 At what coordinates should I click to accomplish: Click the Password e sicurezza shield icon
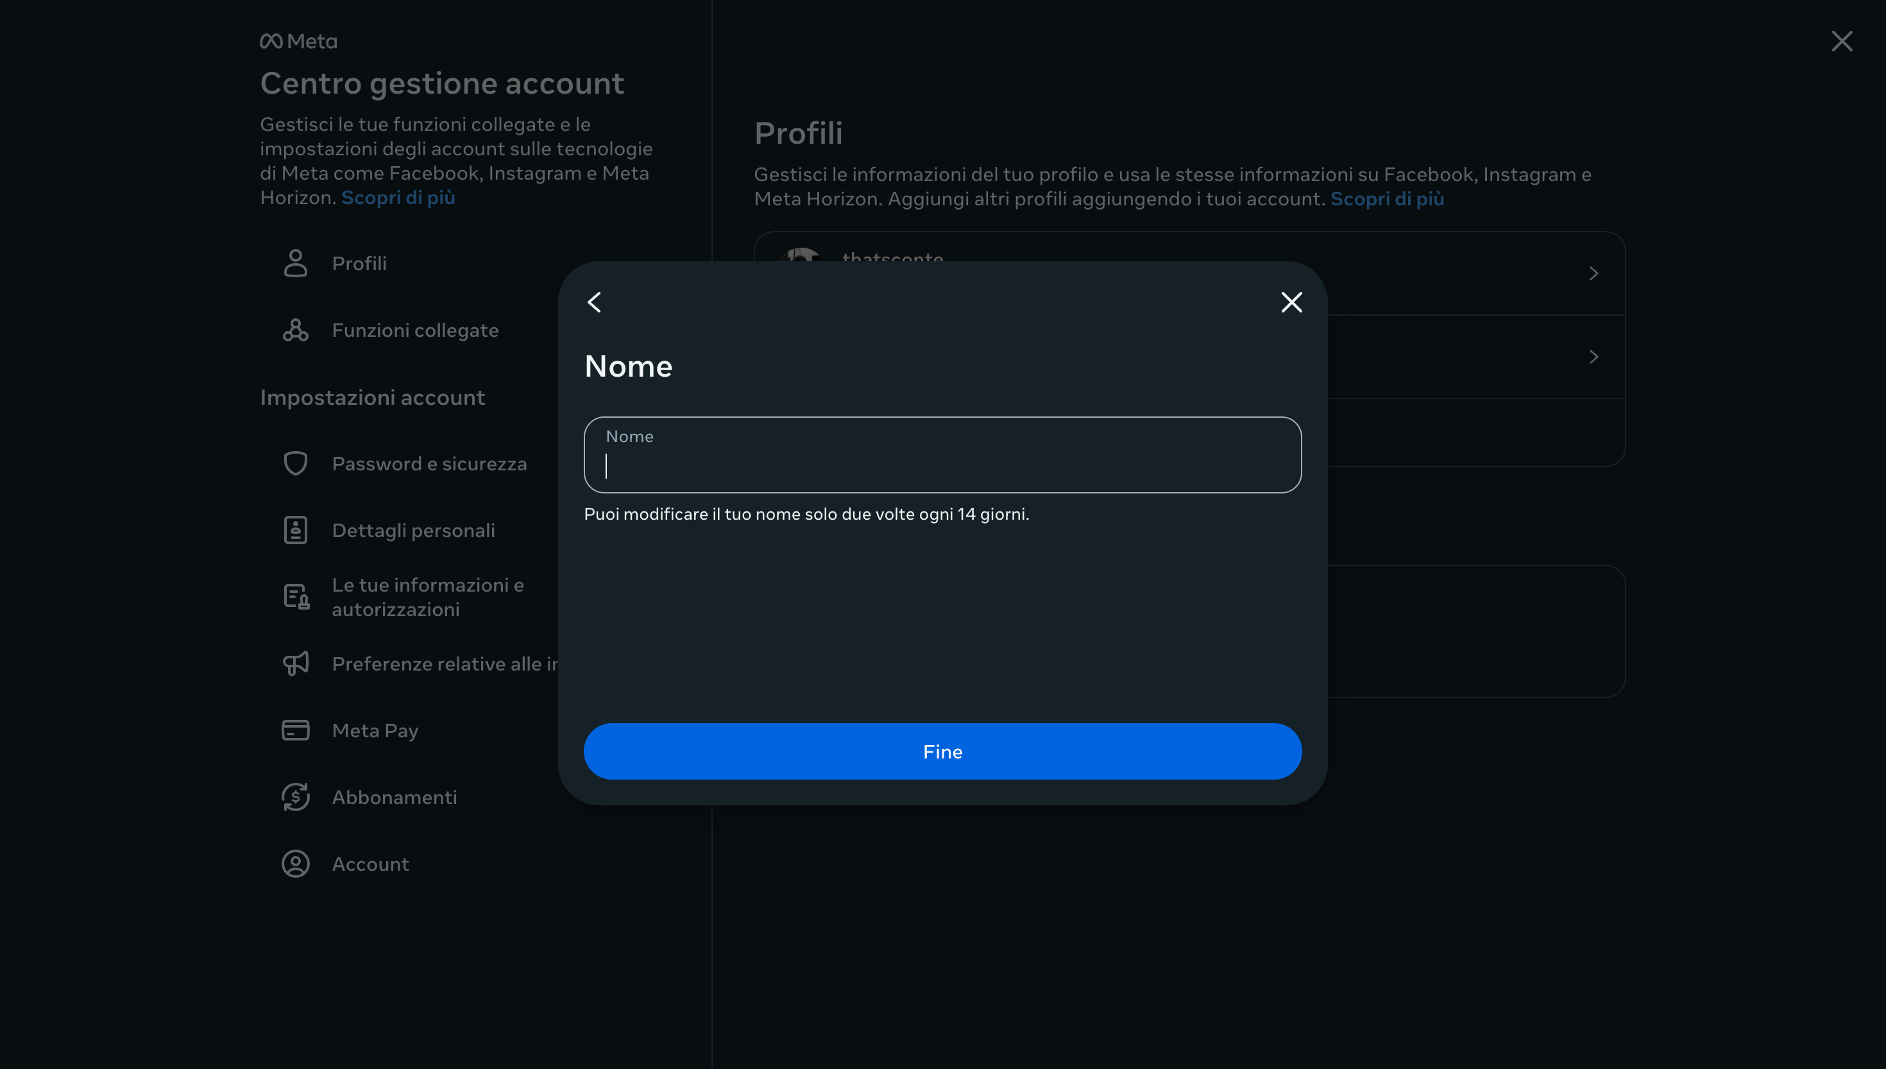295,463
